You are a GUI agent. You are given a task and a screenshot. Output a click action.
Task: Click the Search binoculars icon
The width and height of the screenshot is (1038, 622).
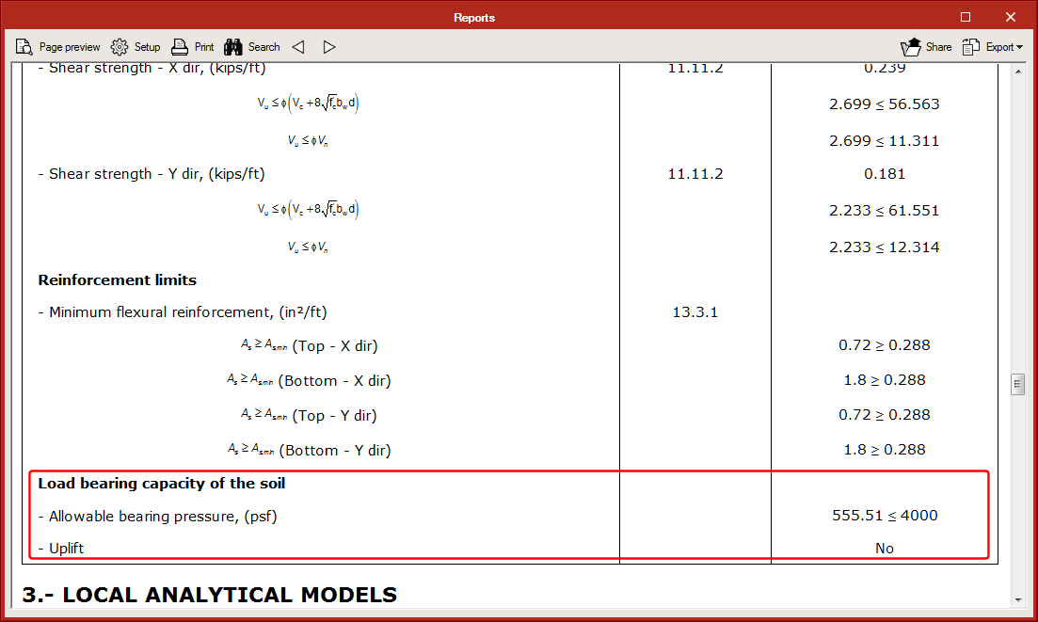click(234, 47)
